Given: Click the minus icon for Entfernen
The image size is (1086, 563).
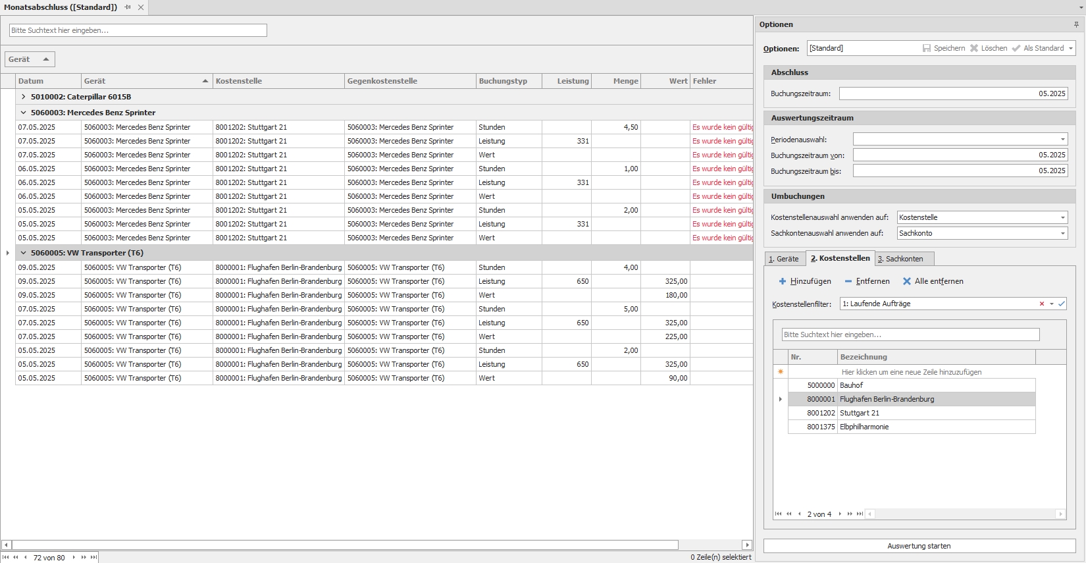Looking at the screenshot, I should (848, 281).
